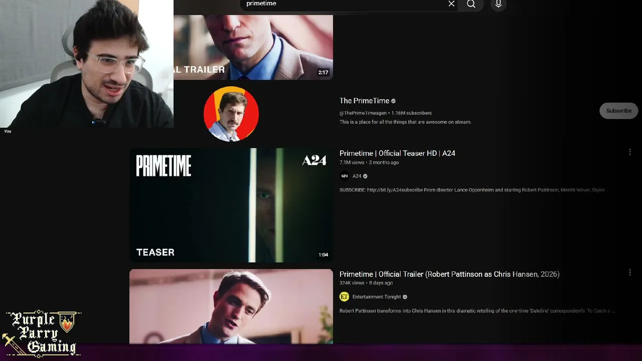The height and width of the screenshot is (361, 642).
Task: Start voice search with the microphone icon
Action: click(x=499, y=4)
